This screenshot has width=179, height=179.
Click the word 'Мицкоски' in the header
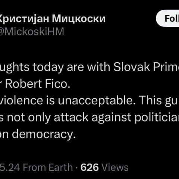[x=79, y=19]
